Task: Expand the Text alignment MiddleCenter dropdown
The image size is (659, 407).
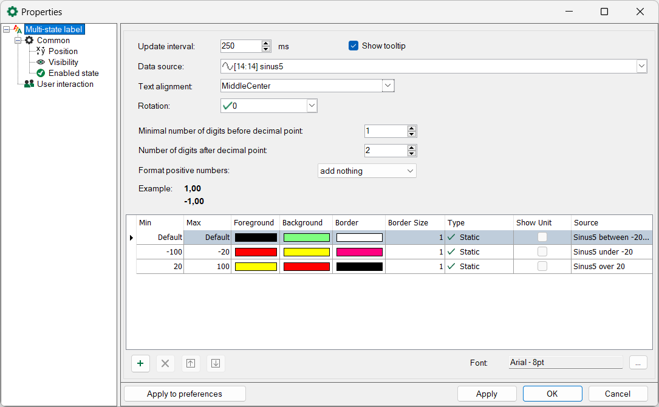Action: tap(388, 86)
